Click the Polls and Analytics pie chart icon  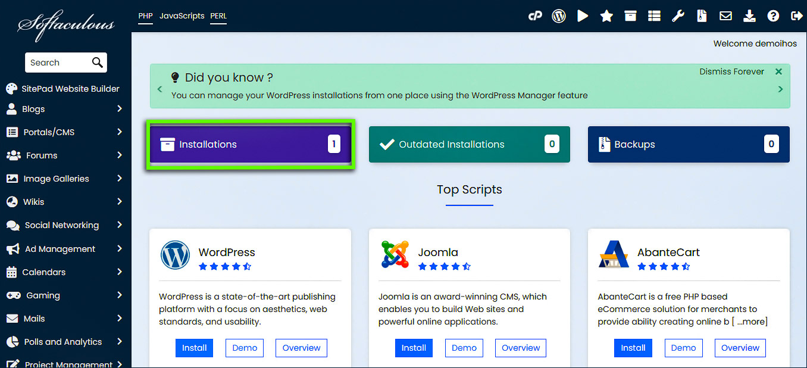pyautogui.click(x=12, y=342)
